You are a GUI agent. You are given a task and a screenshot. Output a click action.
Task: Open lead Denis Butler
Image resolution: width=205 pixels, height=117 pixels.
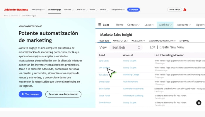104,82
